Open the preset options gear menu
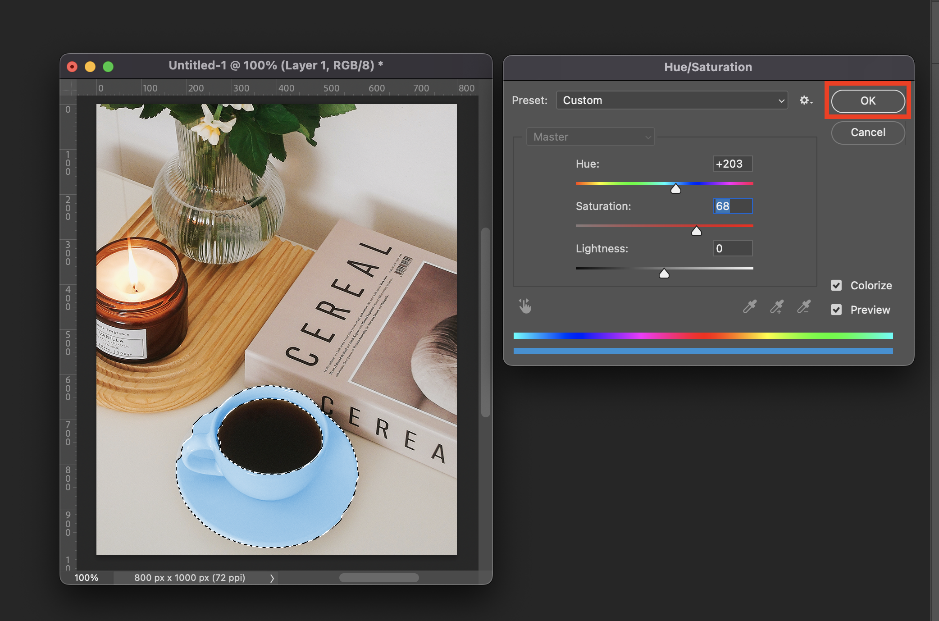939x621 pixels. pyautogui.click(x=806, y=100)
